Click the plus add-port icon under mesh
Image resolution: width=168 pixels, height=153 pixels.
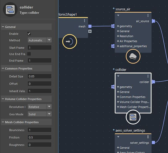90,31
